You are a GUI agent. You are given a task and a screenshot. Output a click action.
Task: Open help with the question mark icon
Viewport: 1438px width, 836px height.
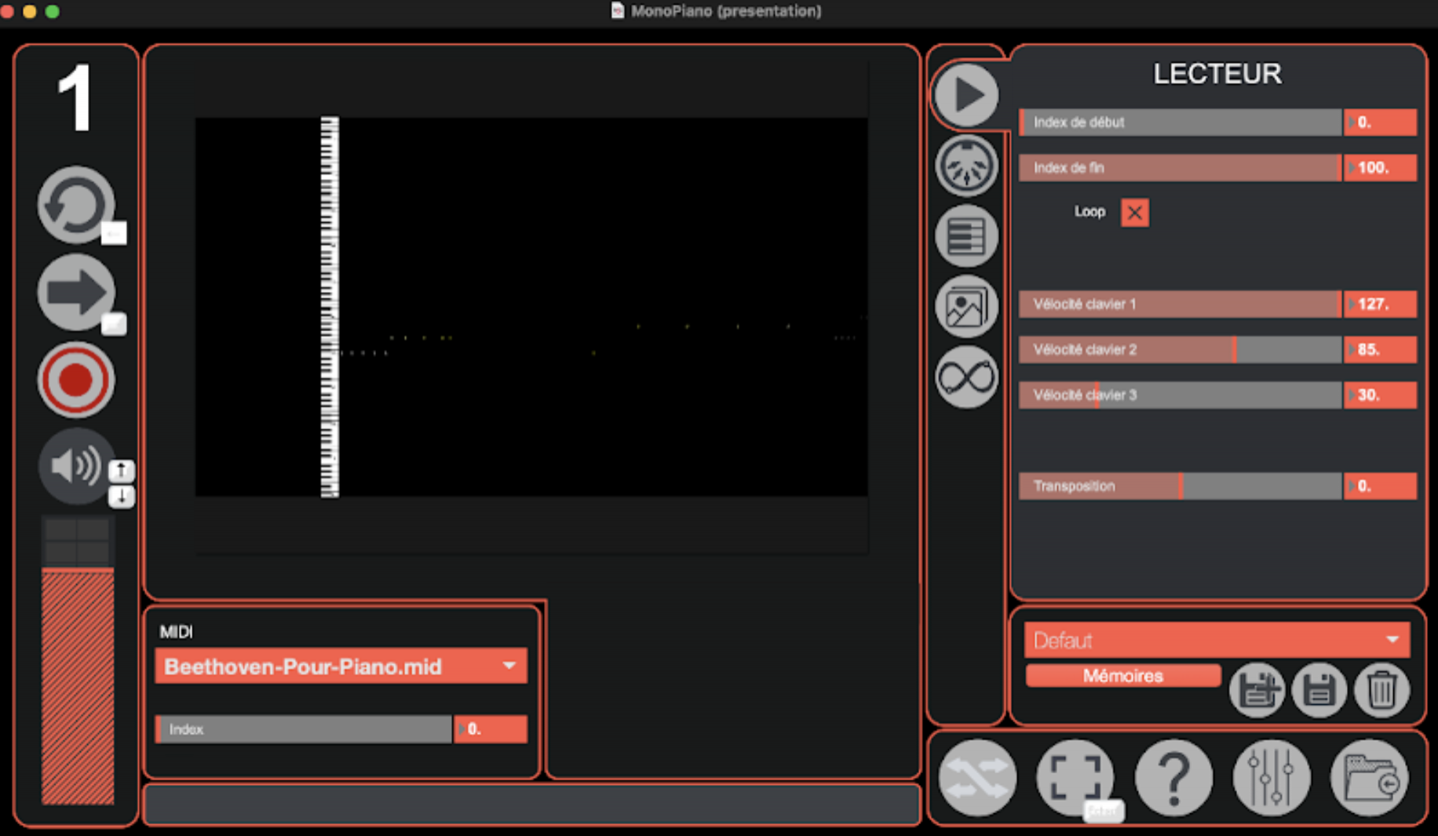point(1173,778)
